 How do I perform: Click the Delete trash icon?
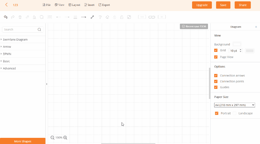pyautogui.click(x=20, y=17)
